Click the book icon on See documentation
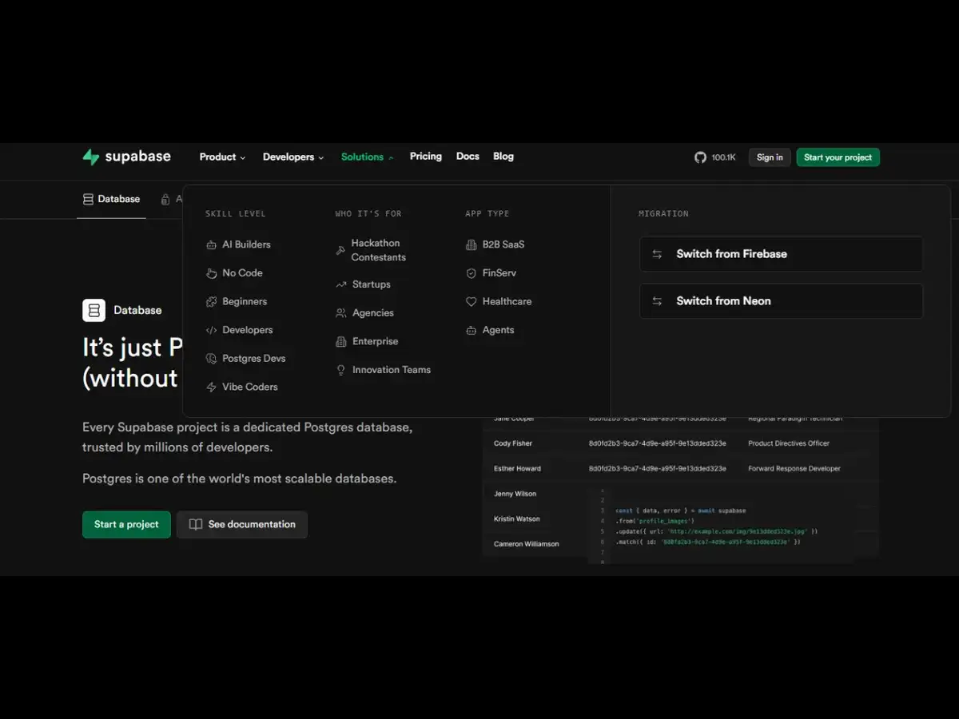 click(x=195, y=524)
